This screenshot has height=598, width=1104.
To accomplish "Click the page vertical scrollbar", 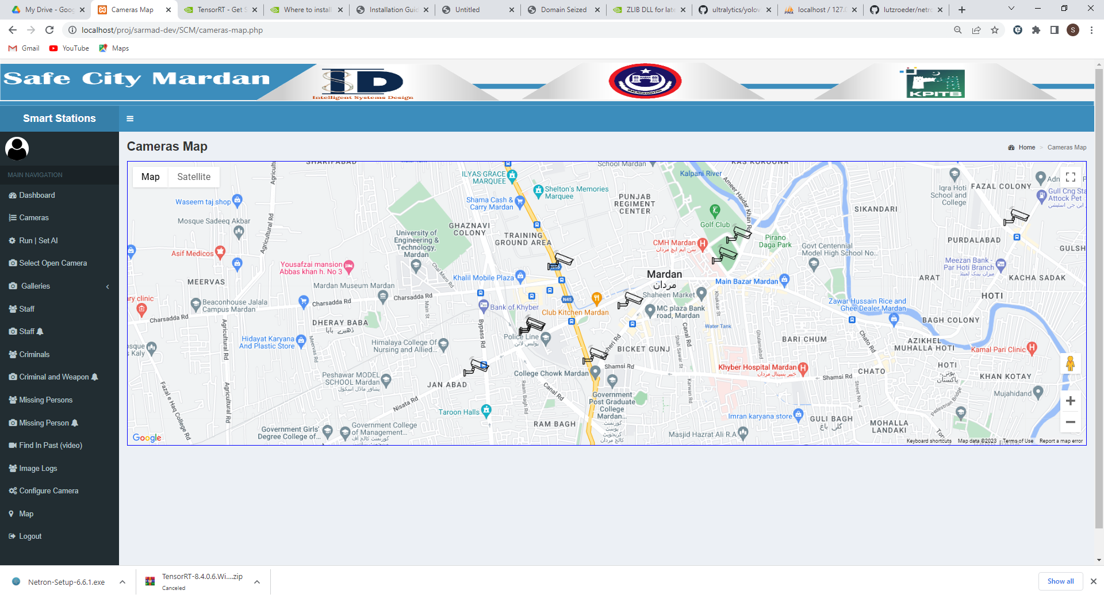I will click(1099, 287).
